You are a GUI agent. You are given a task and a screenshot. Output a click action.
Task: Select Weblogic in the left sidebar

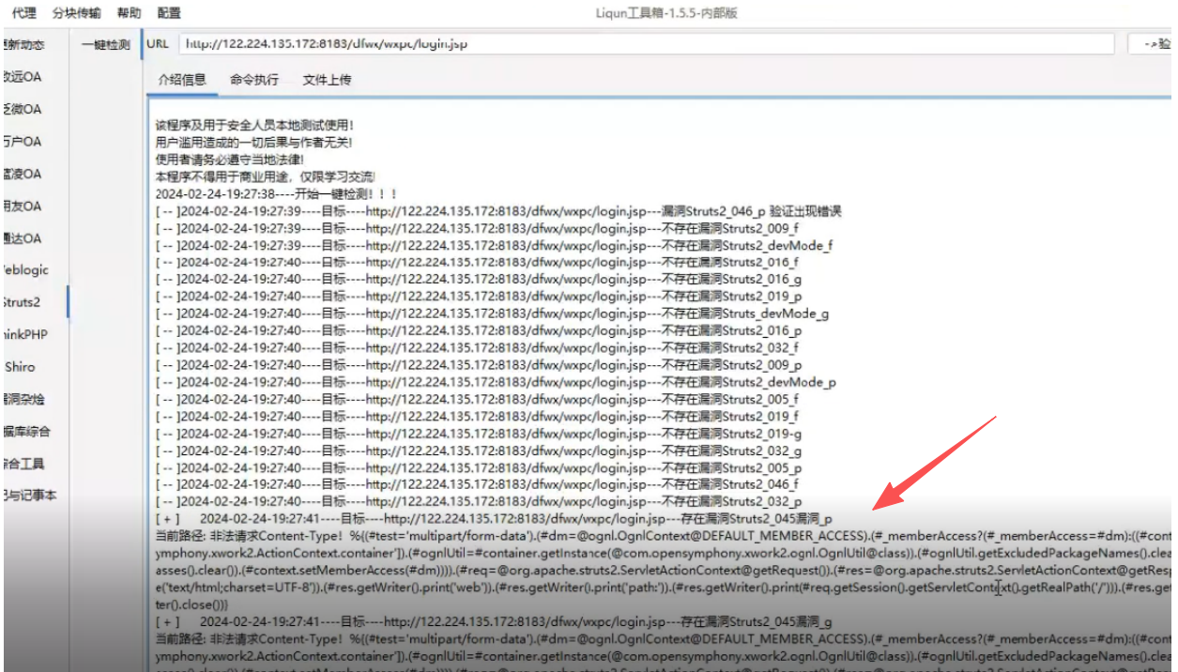point(24,270)
